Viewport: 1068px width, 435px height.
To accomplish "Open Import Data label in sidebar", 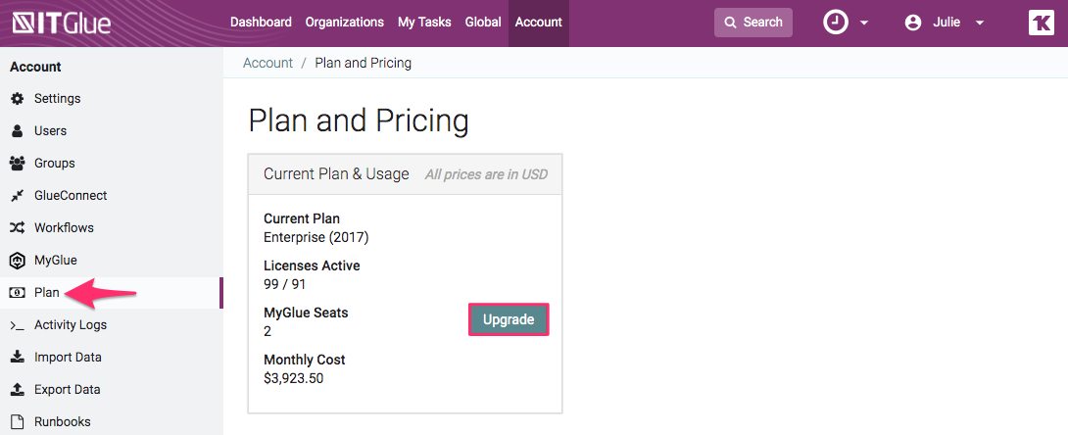I will [x=69, y=358].
